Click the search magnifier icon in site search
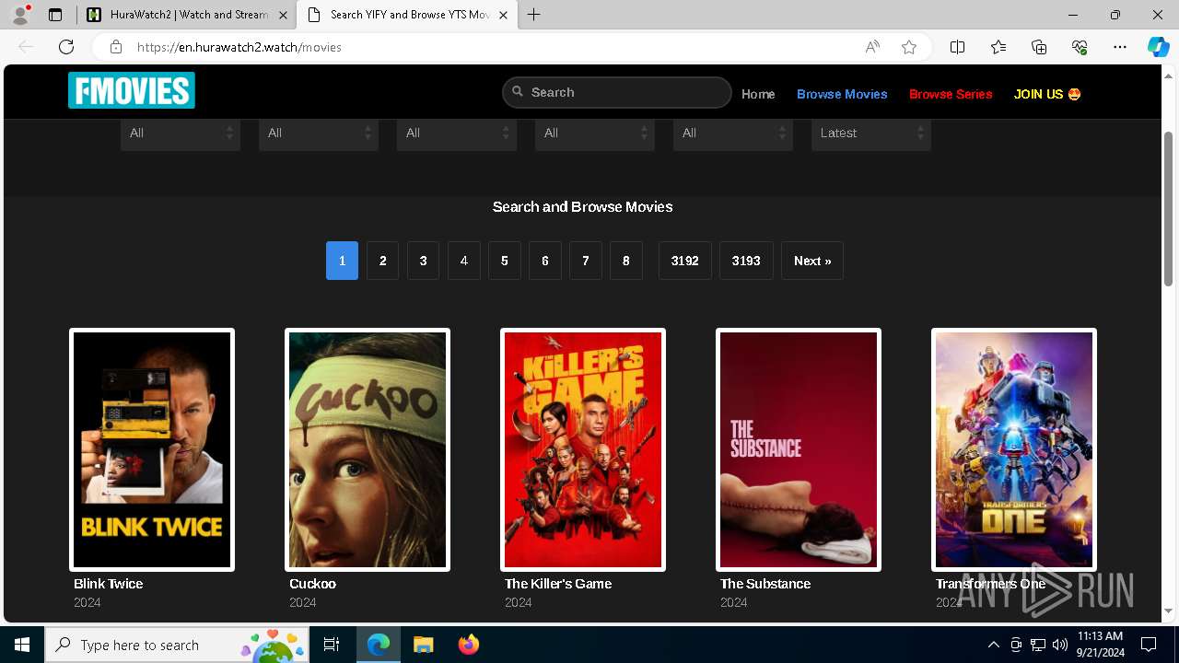This screenshot has height=663, width=1179. coord(518,92)
